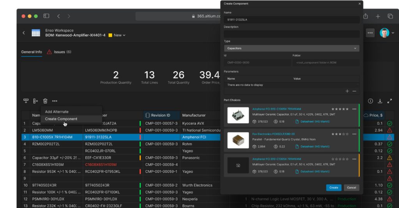Image resolution: width=399 pixels, height=208 pixels.
Task: Click the Price, $ column header
Action: (x=374, y=115)
